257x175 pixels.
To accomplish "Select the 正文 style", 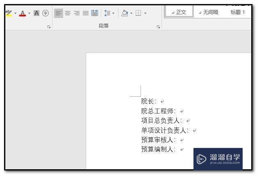I will point(179,12).
